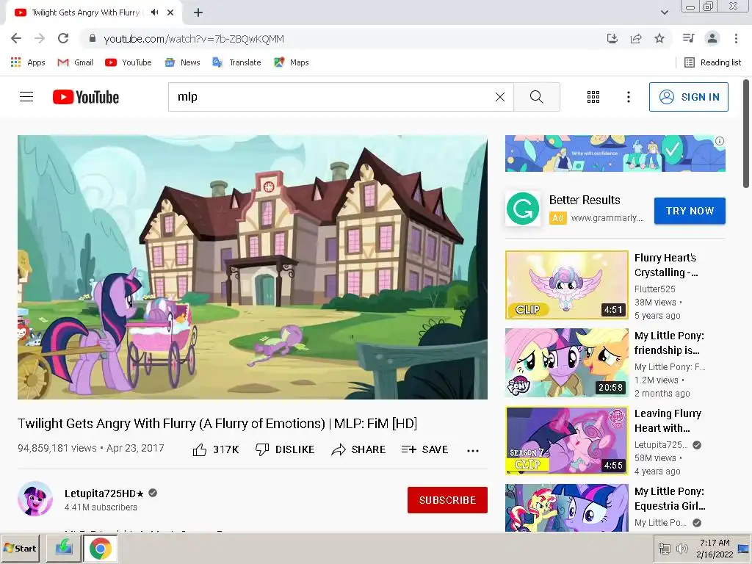The width and height of the screenshot is (752, 564).
Task: Click the YouTube logo
Action: tap(86, 97)
